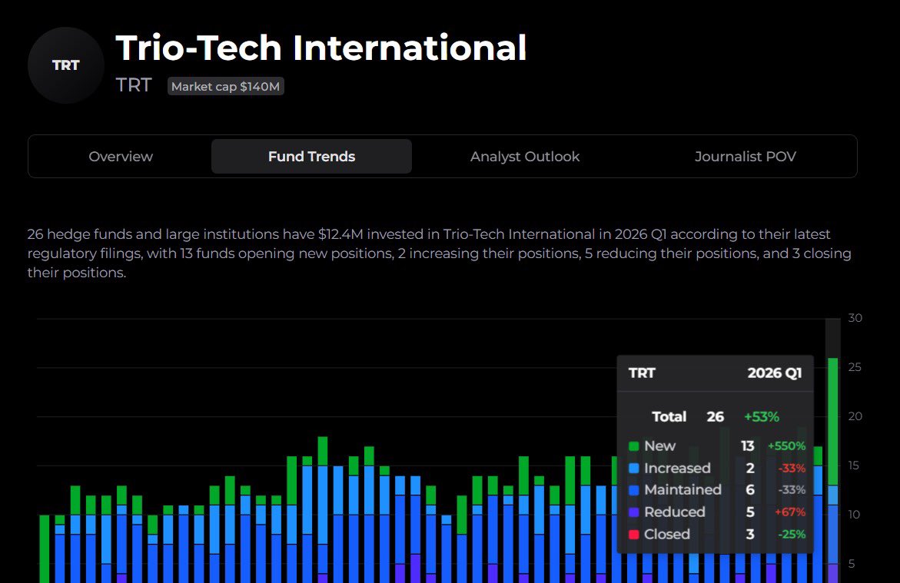
Task: Open the Overview tab
Action: coord(121,157)
